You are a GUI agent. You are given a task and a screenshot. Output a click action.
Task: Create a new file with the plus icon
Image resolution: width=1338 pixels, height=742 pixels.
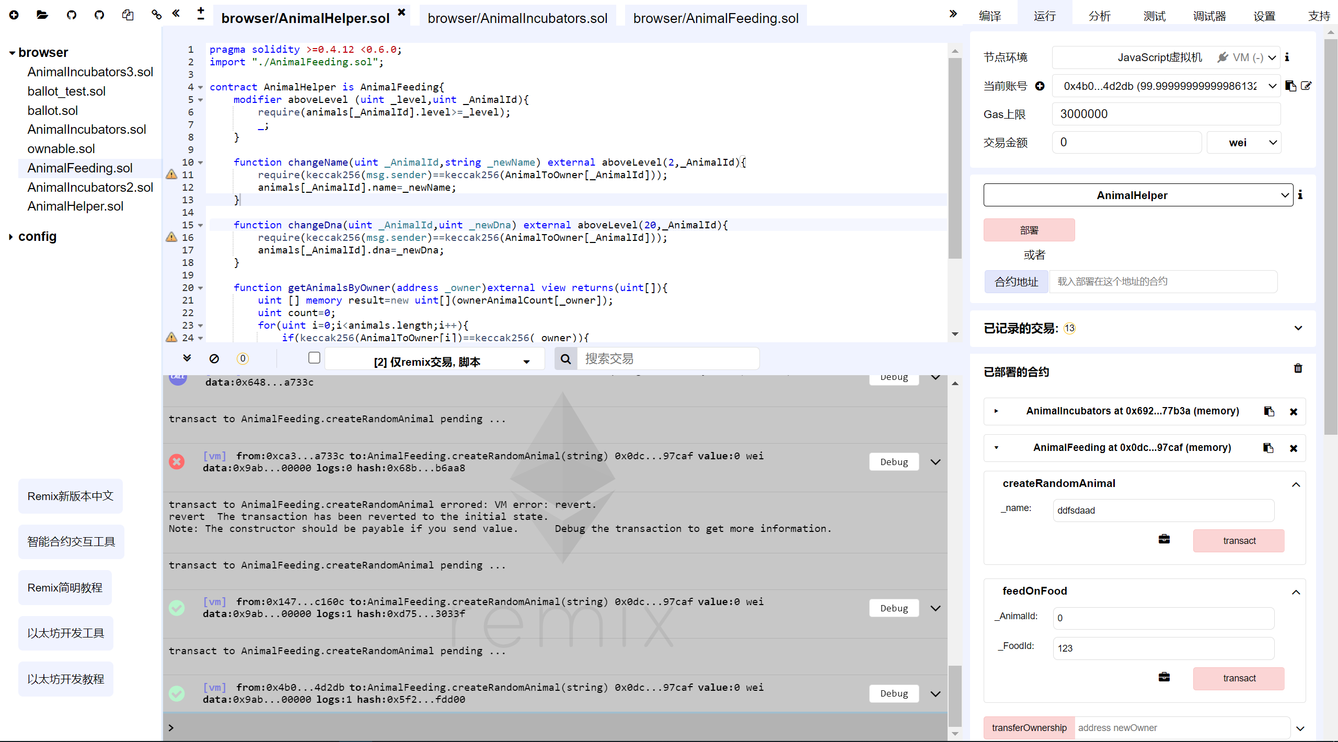(14, 15)
